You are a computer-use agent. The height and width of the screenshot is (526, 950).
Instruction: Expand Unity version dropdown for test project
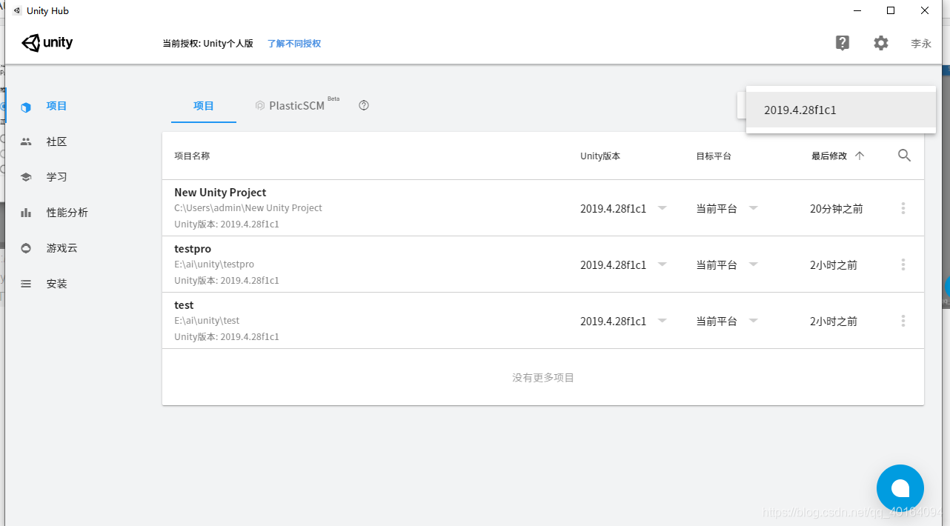[x=662, y=321]
